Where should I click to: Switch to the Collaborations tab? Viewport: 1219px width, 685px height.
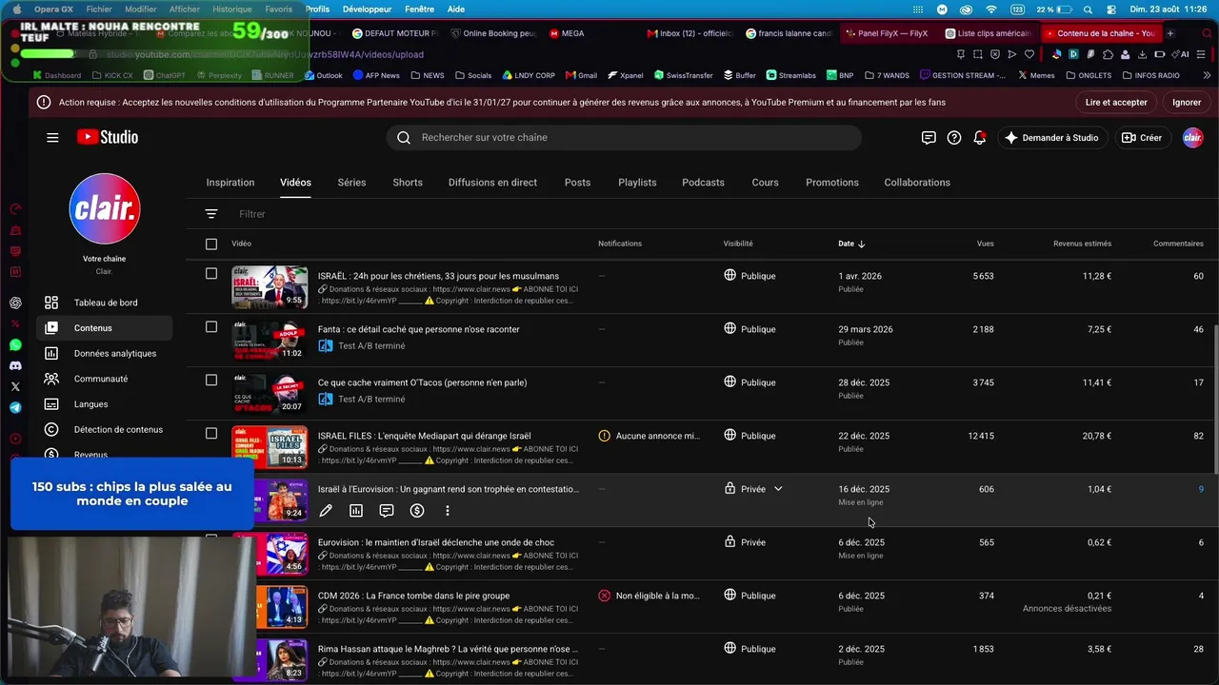[917, 183]
